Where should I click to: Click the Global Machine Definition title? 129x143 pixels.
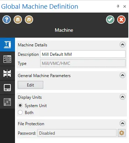[x=40, y=7]
